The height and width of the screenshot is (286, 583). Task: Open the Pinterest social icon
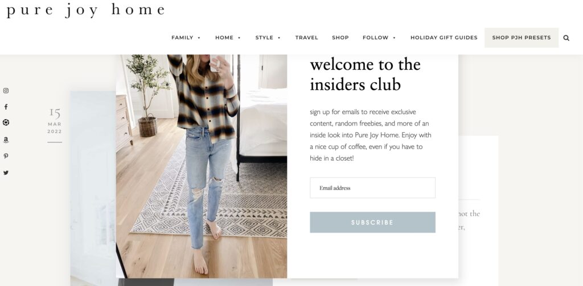click(x=6, y=156)
